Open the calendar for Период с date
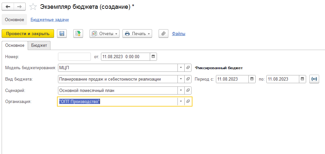The width and height of the screenshot is (325, 154). (x=252, y=79)
